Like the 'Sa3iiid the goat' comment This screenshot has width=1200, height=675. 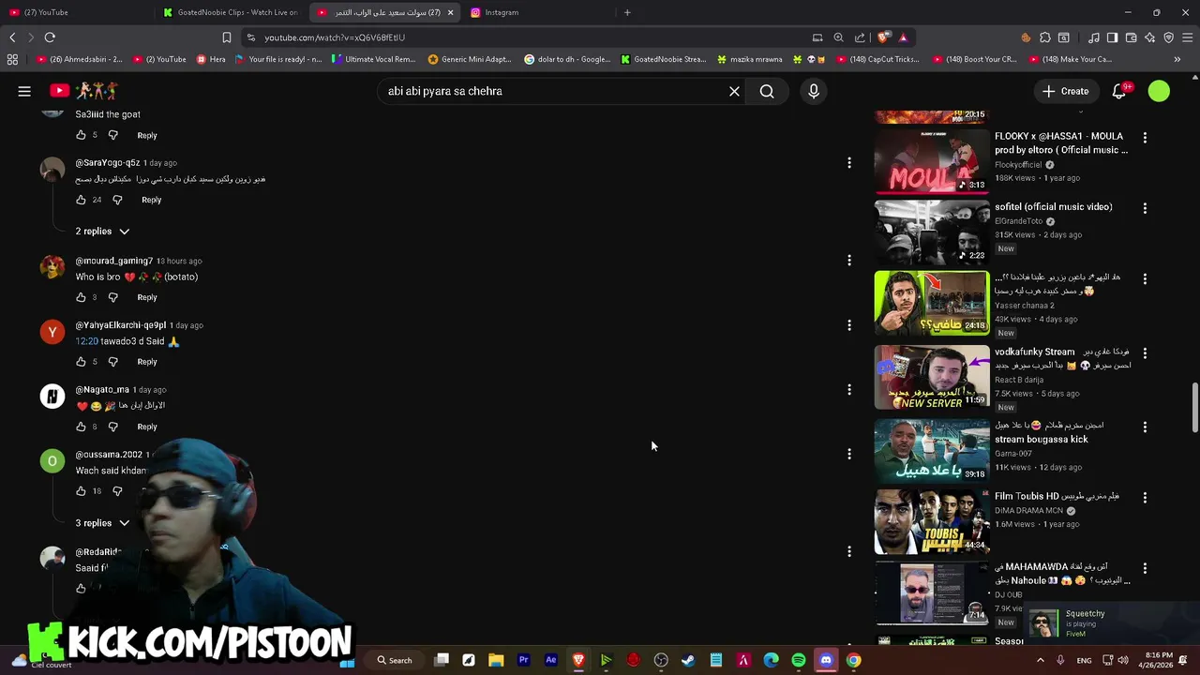(81, 135)
